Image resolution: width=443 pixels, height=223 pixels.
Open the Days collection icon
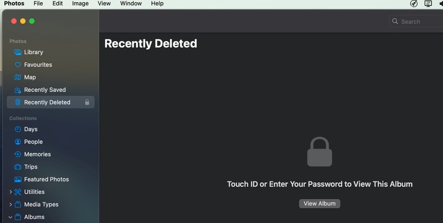tap(18, 129)
